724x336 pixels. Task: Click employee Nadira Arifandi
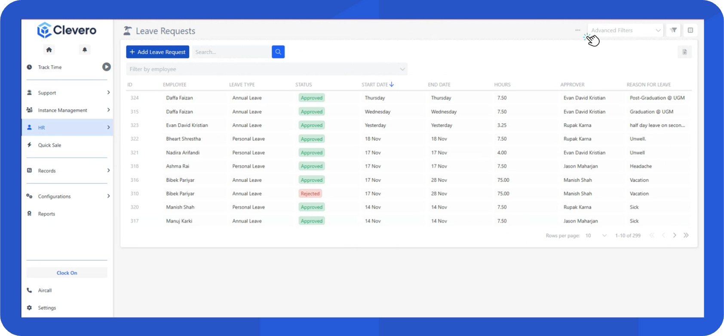pos(183,153)
